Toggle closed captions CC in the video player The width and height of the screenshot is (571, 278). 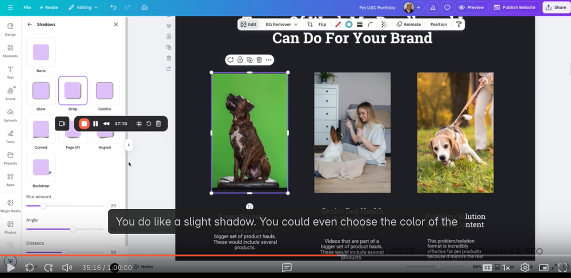pyautogui.click(x=487, y=268)
